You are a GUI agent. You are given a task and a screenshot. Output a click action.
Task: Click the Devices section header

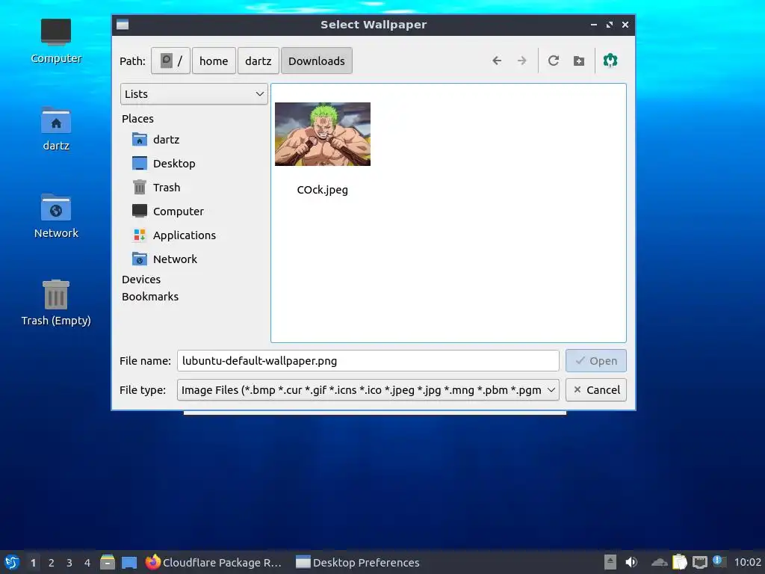(141, 280)
